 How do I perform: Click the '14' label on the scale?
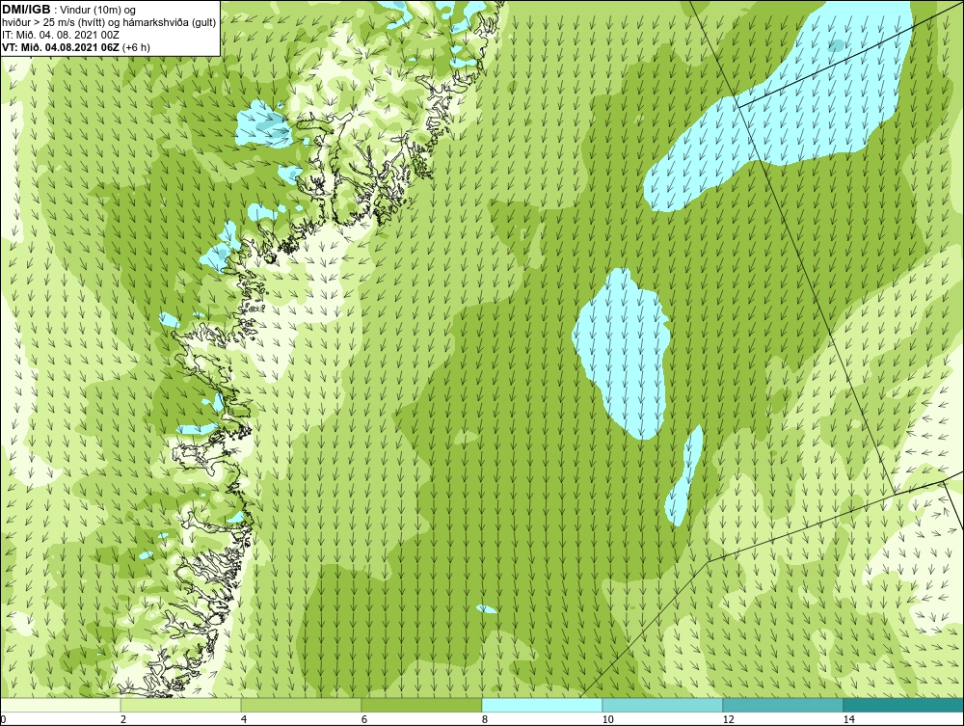[849, 720]
